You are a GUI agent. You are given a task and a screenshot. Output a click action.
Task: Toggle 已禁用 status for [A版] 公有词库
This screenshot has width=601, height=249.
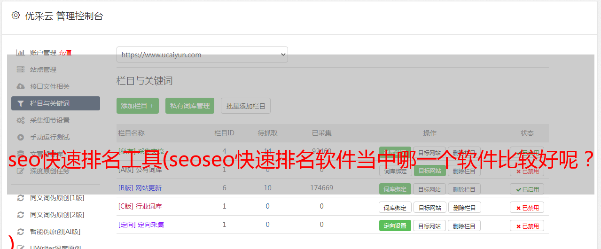click(527, 171)
